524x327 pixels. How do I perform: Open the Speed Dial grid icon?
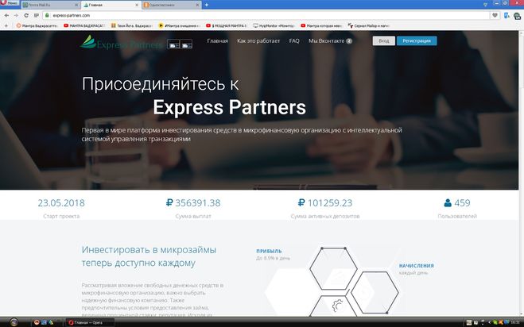tap(36, 15)
